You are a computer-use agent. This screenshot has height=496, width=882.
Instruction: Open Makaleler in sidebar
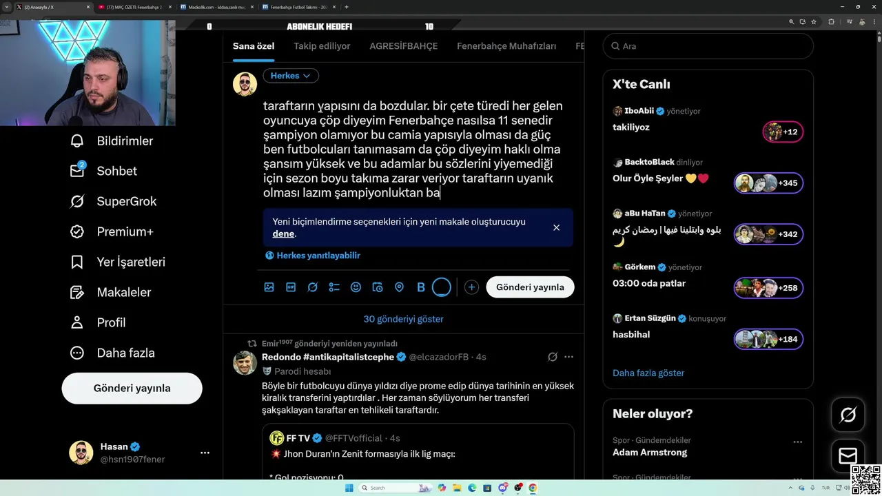click(110, 292)
